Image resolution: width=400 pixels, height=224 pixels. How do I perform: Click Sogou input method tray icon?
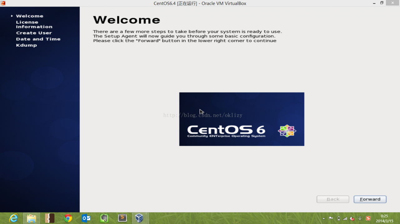368,218
